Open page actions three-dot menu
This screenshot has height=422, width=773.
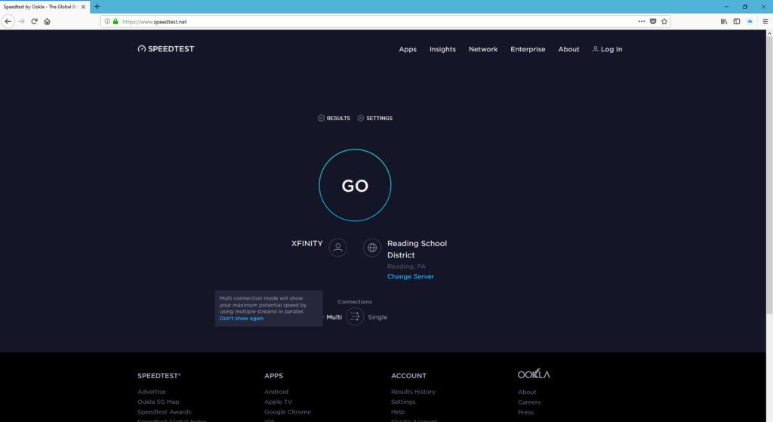click(x=642, y=21)
